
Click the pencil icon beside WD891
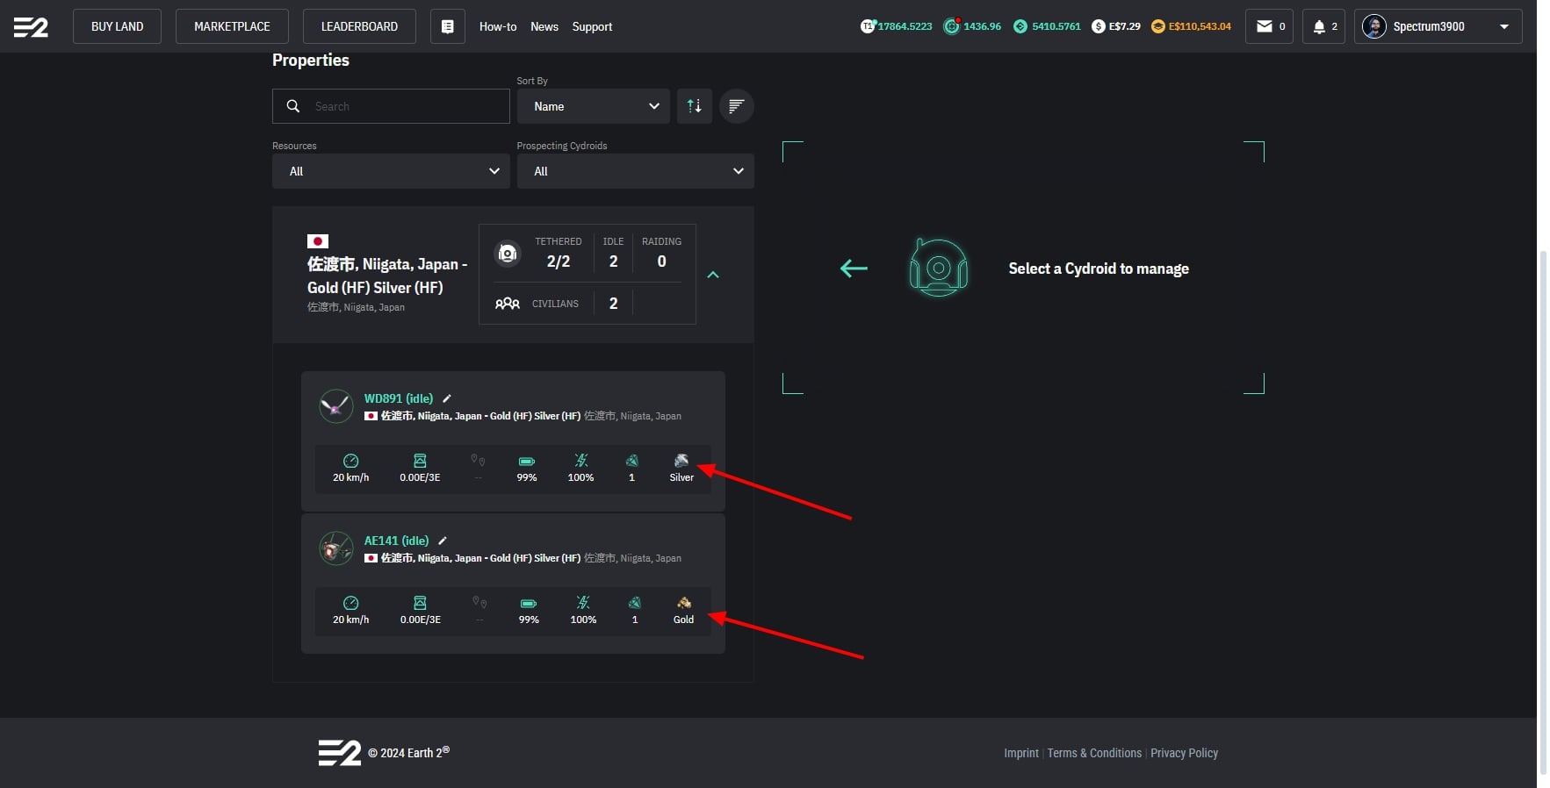pos(447,398)
